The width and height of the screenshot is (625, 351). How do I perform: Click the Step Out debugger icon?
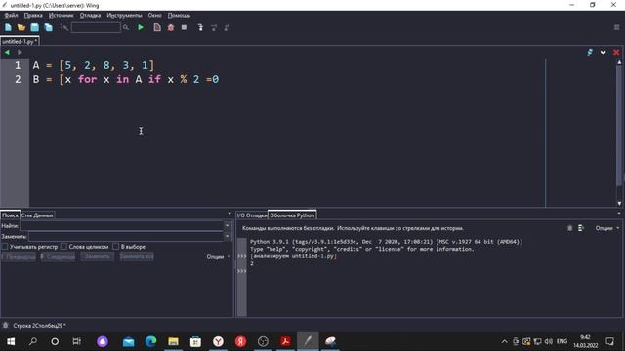click(x=227, y=27)
